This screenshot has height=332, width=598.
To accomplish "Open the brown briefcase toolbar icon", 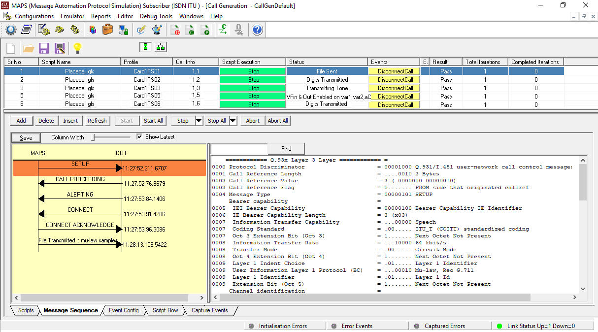I will tap(108, 30).
